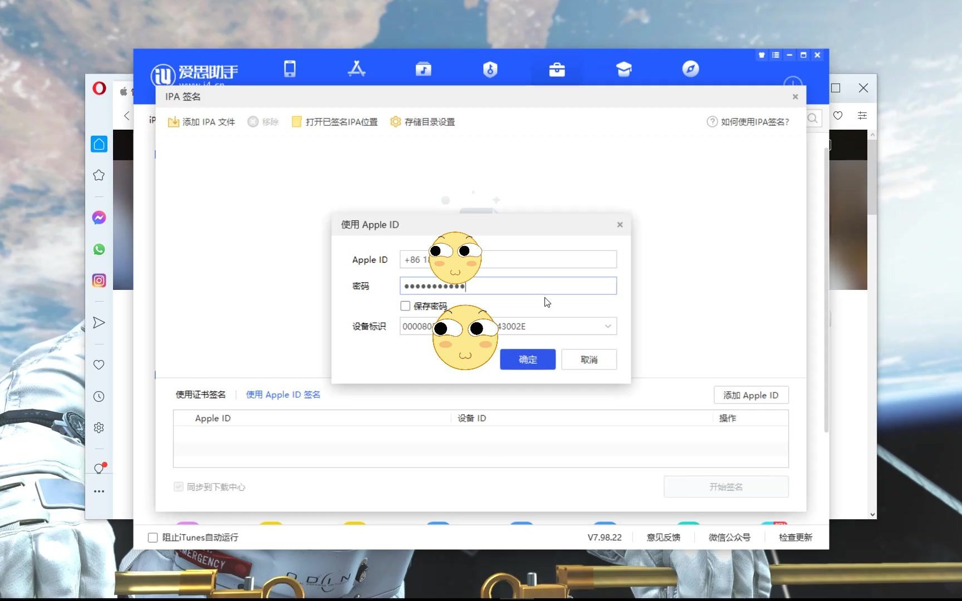Cancel with the 取消 button
962x601 pixels.
588,359
